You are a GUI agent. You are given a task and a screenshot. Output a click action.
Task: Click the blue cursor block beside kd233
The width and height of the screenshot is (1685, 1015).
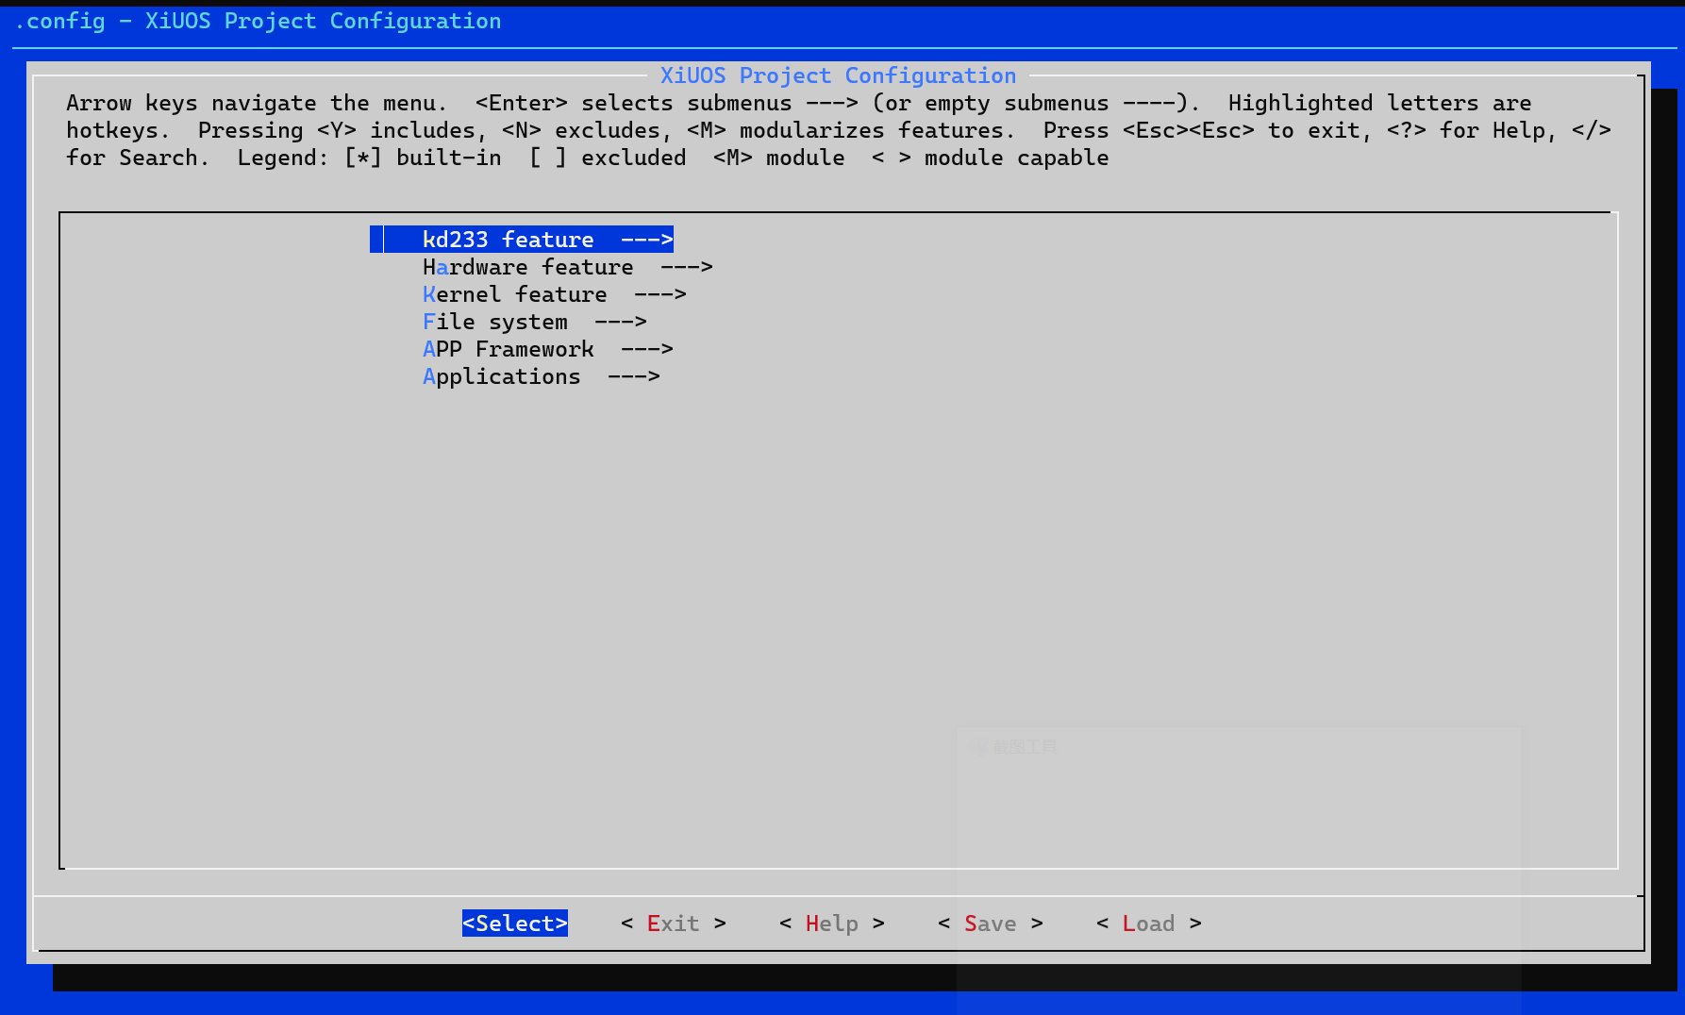pos(376,240)
